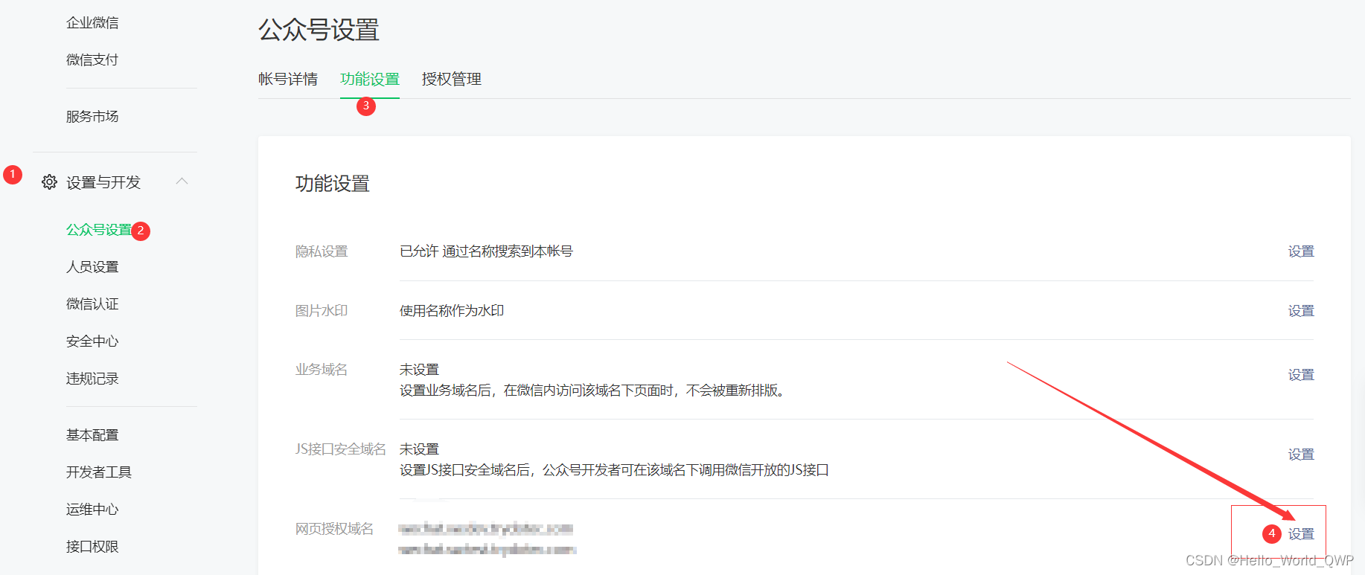1365x575 pixels.
Task: Click 未设置 status in JS接口安全域名 row
Action: click(x=419, y=449)
